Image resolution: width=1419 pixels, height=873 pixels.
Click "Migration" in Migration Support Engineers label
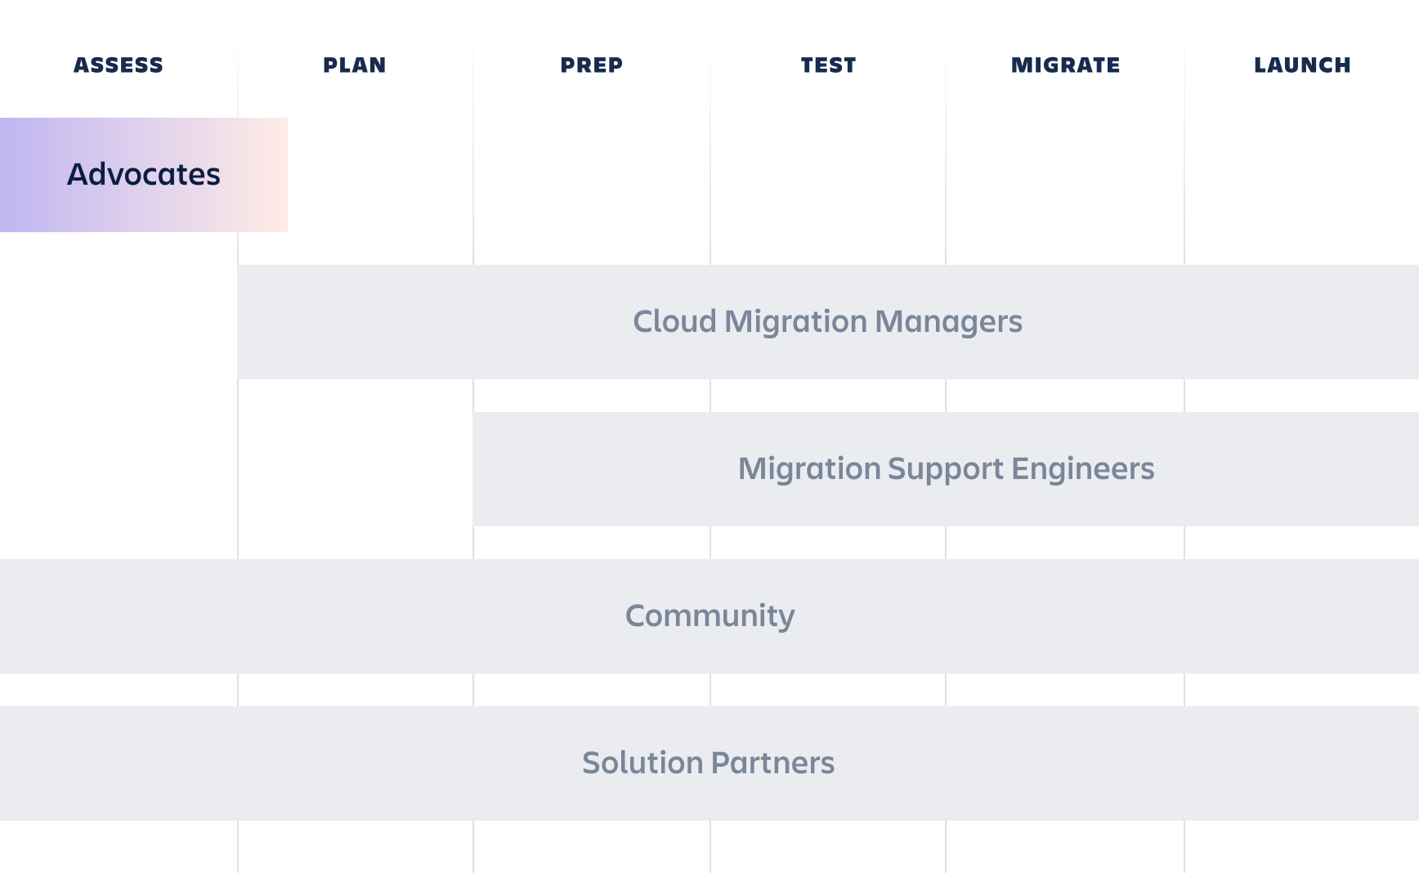coord(809,469)
